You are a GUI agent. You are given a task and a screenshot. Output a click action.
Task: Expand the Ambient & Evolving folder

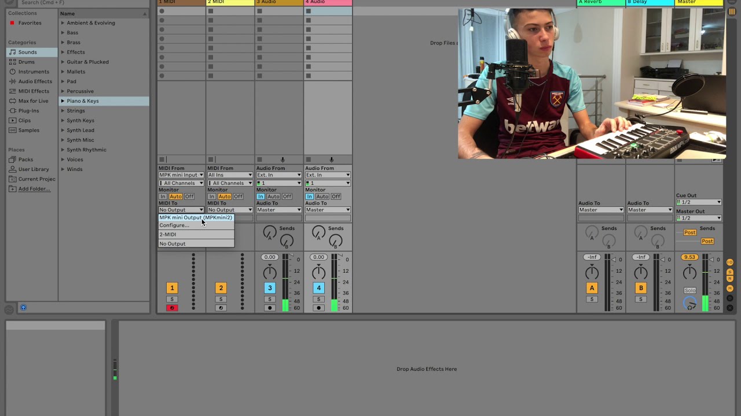(63, 23)
